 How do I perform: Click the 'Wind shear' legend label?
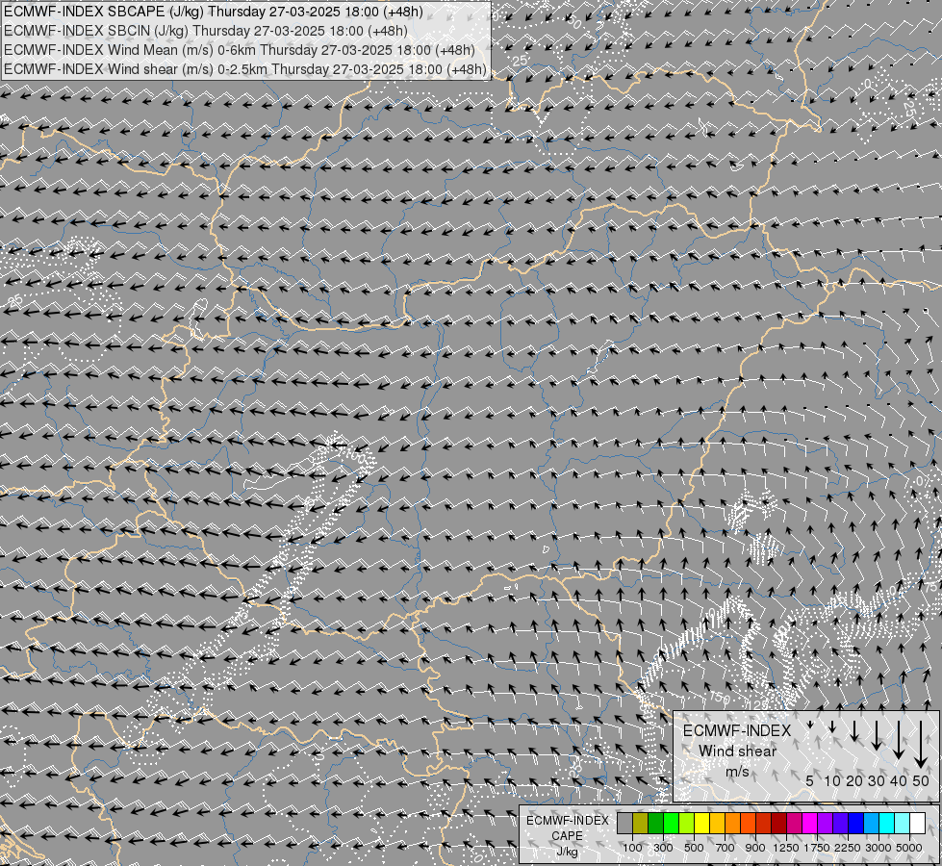point(737,751)
